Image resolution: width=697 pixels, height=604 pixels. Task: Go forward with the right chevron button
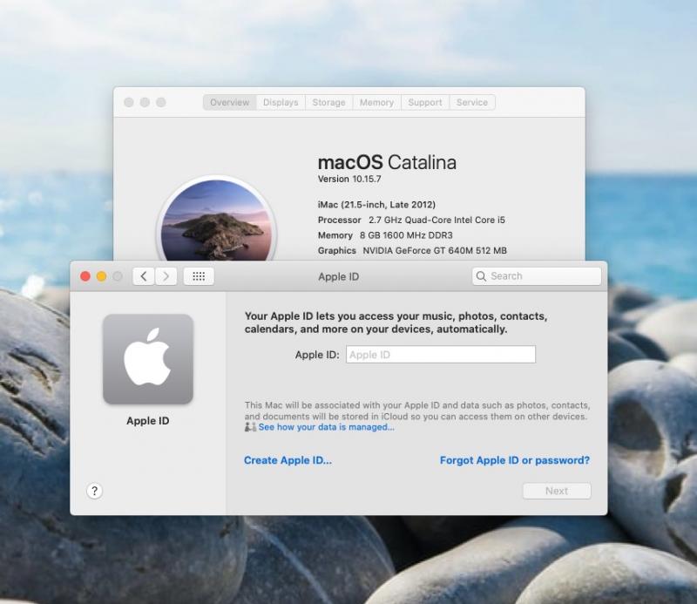click(166, 276)
